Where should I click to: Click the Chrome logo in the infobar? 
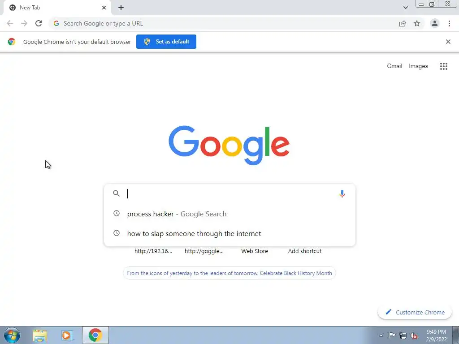point(11,42)
